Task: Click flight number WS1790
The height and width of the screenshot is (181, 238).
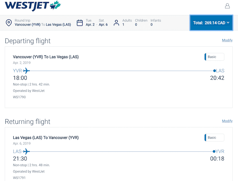Action: (19, 97)
